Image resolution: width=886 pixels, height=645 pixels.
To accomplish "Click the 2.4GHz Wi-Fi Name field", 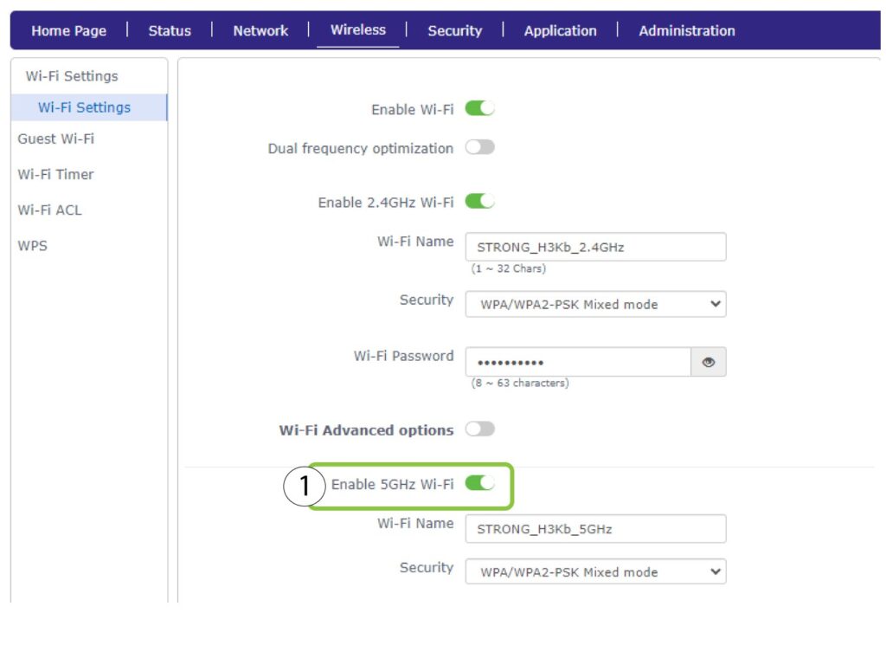I will (x=595, y=247).
